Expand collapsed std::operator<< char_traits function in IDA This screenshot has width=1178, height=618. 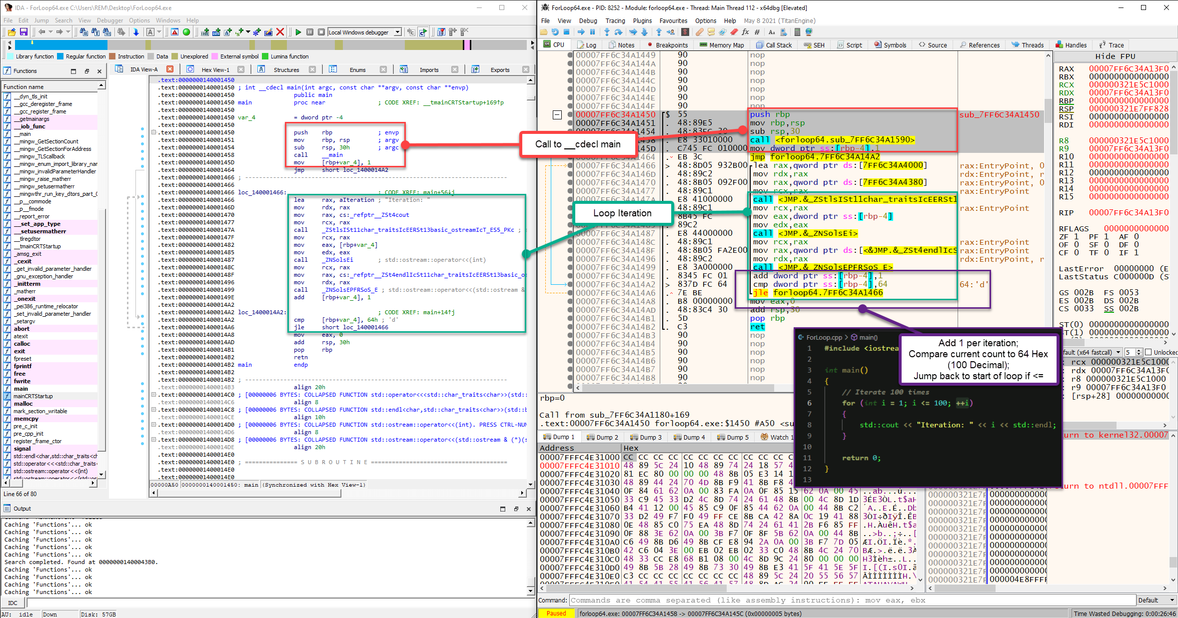pos(153,395)
